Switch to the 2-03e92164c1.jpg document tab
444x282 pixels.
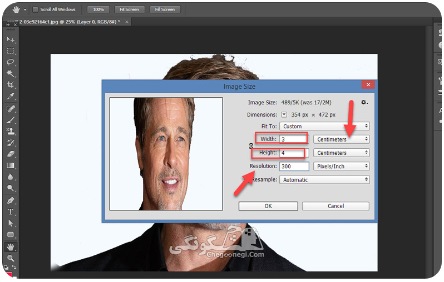point(70,22)
